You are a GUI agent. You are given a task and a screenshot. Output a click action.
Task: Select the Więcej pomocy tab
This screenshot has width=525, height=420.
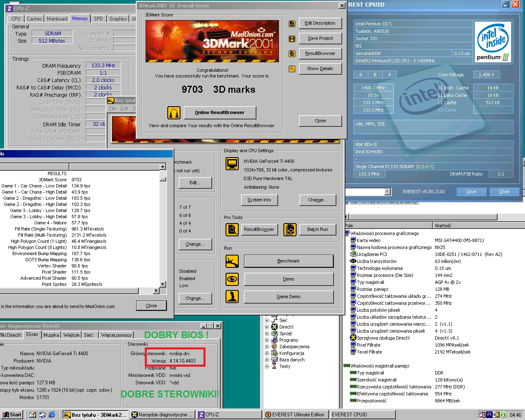point(116,335)
